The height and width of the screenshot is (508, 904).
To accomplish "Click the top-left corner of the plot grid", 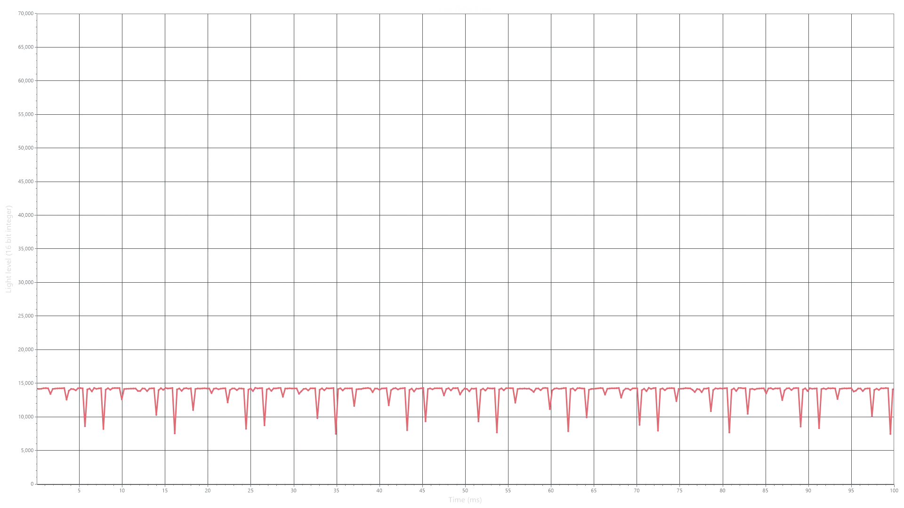I will (x=36, y=14).
